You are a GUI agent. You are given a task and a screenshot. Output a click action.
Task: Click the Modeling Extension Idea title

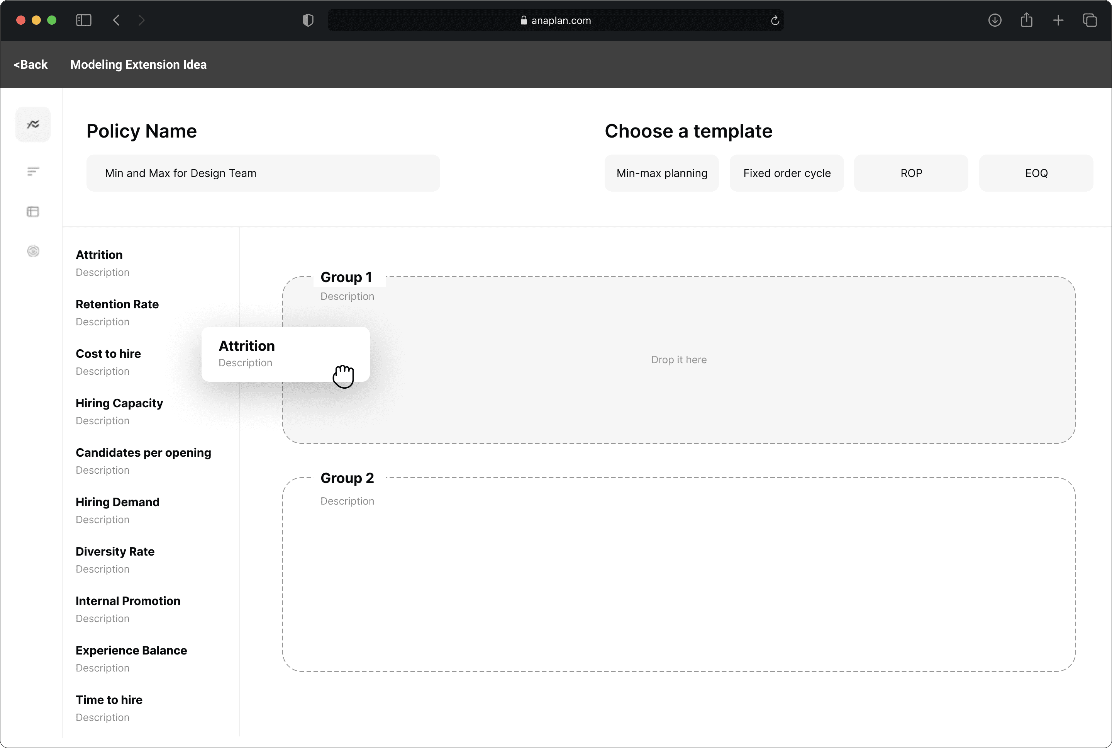138,65
